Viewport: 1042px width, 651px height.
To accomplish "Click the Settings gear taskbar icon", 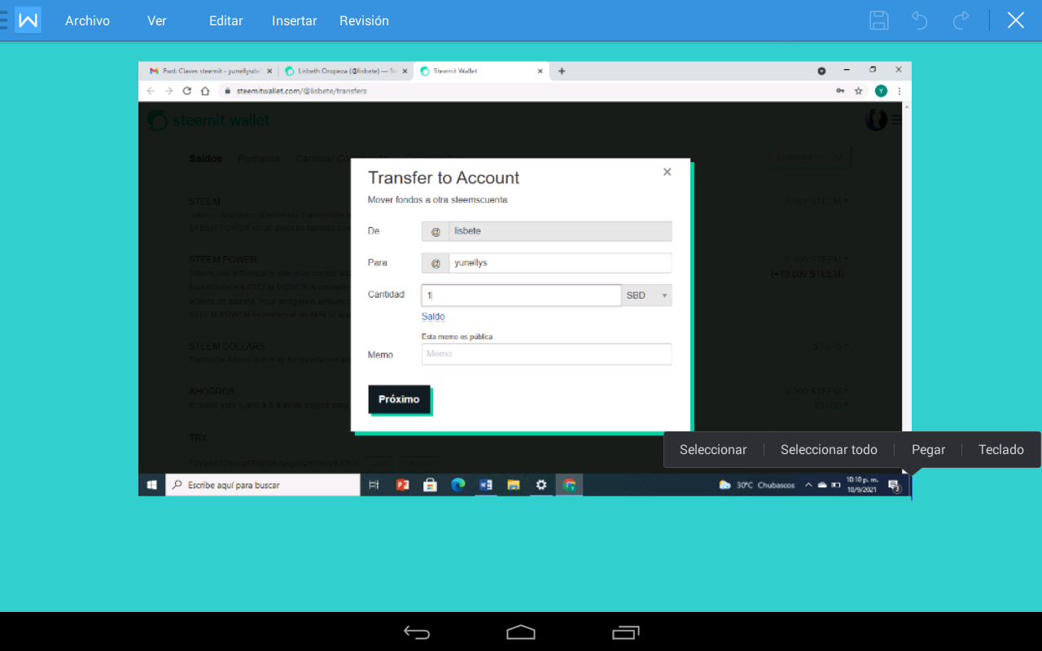I will click(541, 485).
